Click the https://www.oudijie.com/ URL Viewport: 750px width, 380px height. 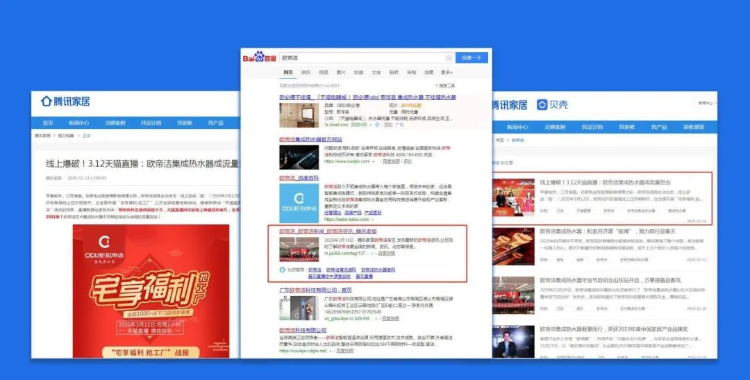(347, 162)
